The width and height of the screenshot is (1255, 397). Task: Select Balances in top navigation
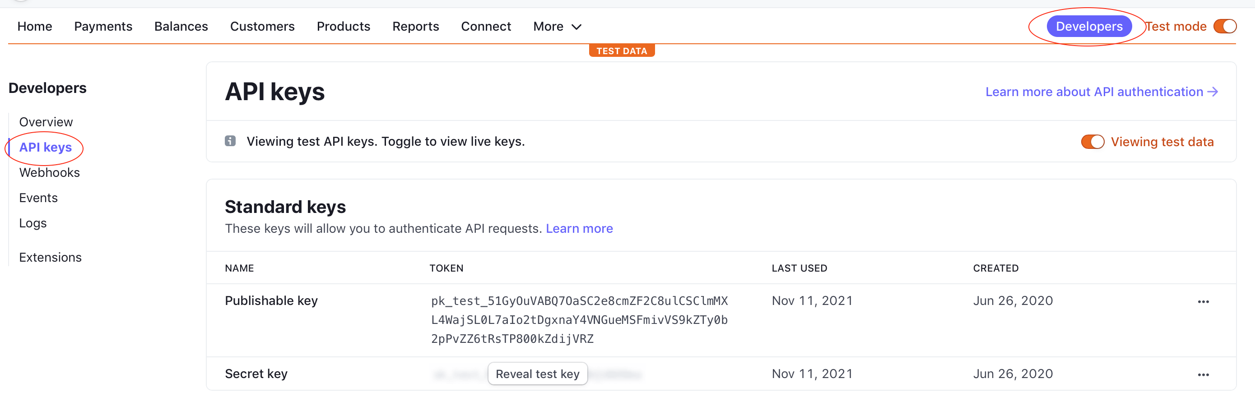pos(181,26)
